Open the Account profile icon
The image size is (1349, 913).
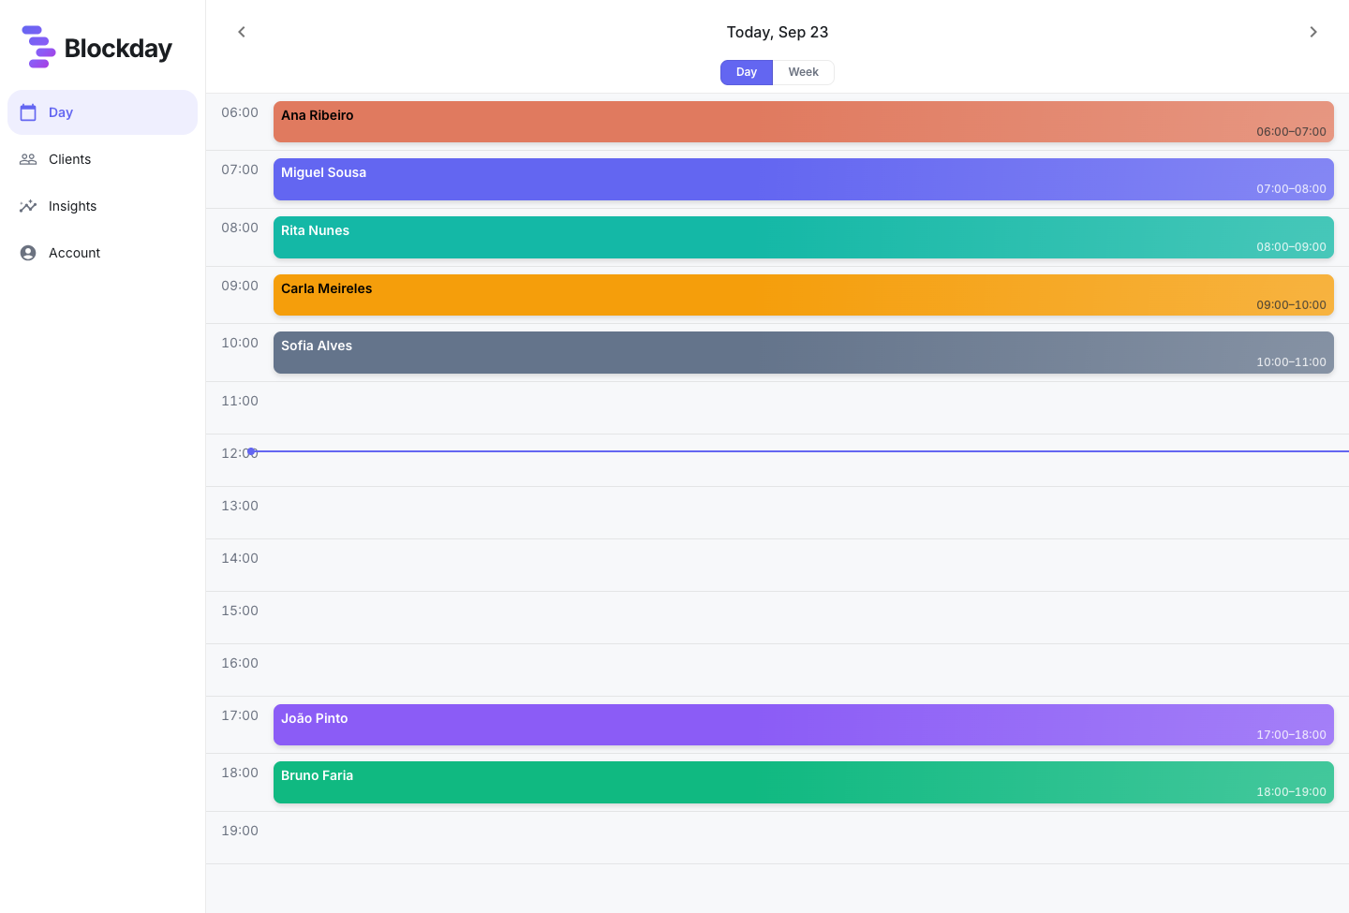coord(28,253)
